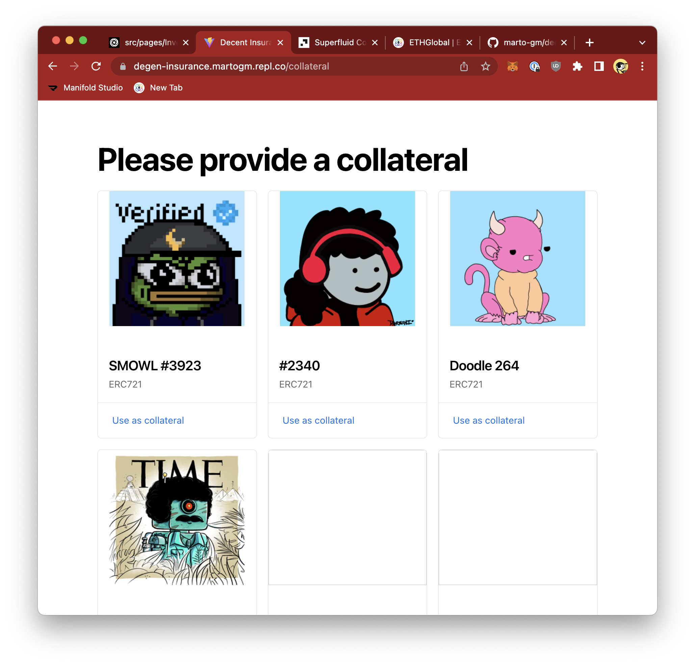
Task: Click the browser share/export icon
Action: [x=465, y=66]
